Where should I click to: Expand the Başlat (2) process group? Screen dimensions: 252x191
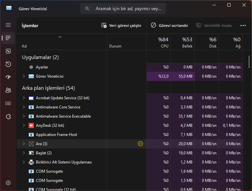(x=24, y=153)
